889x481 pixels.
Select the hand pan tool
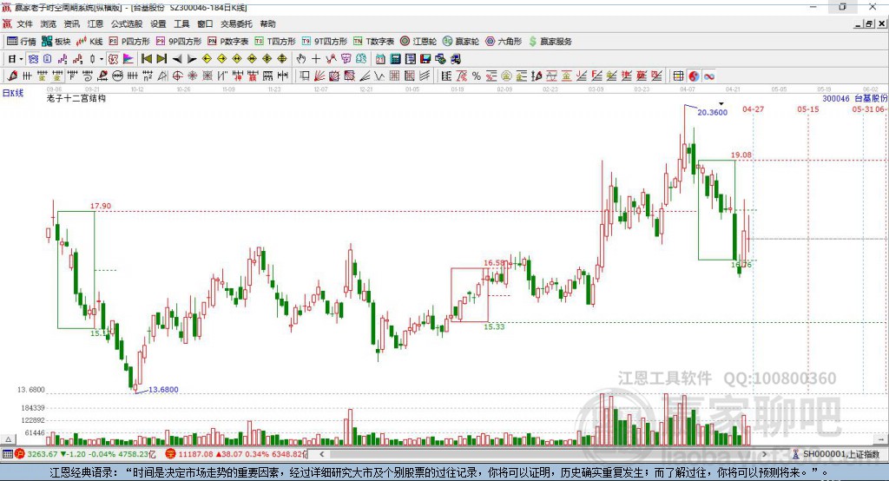(x=301, y=59)
